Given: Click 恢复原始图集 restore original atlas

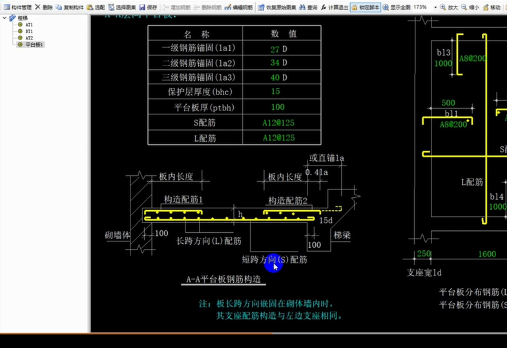Looking at the screenshot, I should coord(278,7).
